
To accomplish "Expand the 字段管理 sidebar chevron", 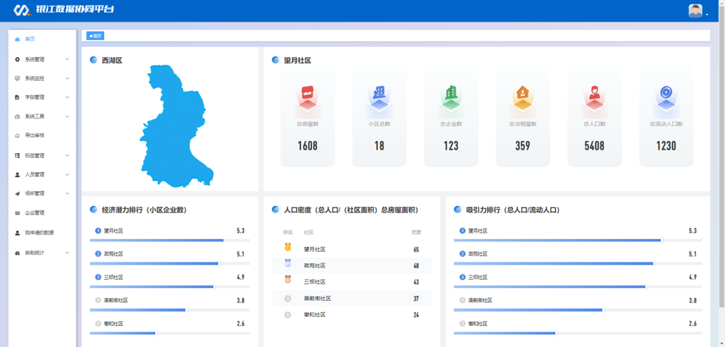I will [67, 97].
